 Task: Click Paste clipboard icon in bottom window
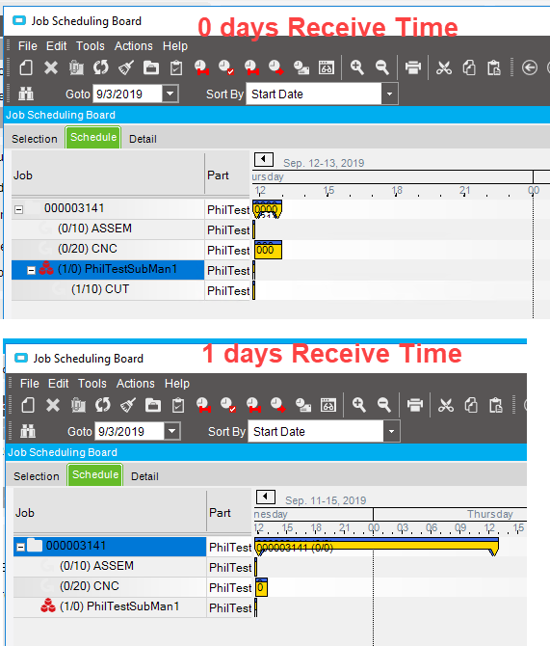[x=496, y=405]
